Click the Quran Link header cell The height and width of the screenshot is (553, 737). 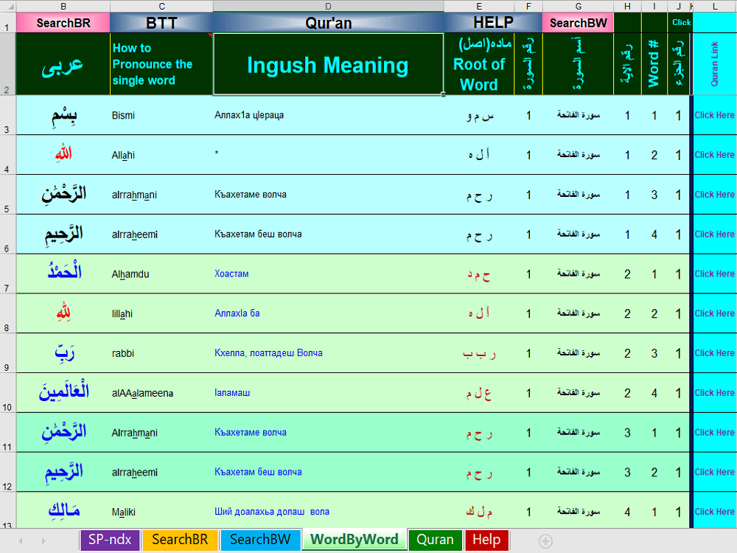click(714, 64)
